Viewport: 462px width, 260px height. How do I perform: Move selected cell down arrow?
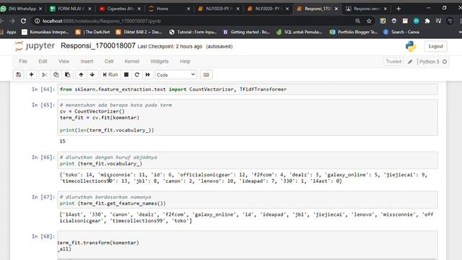coord(92,75)
